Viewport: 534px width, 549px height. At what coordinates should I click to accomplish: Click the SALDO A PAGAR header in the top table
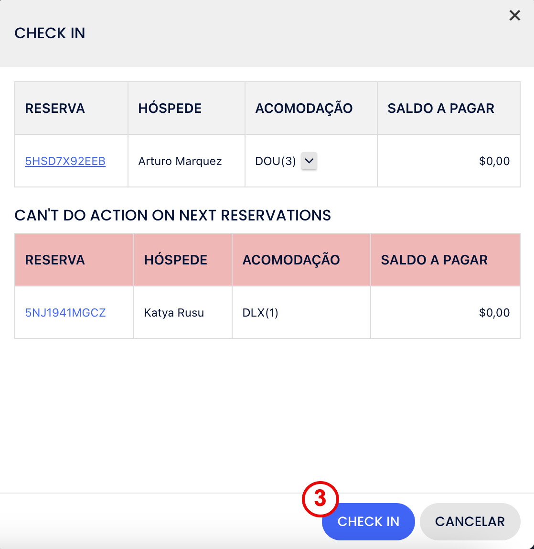441,108
